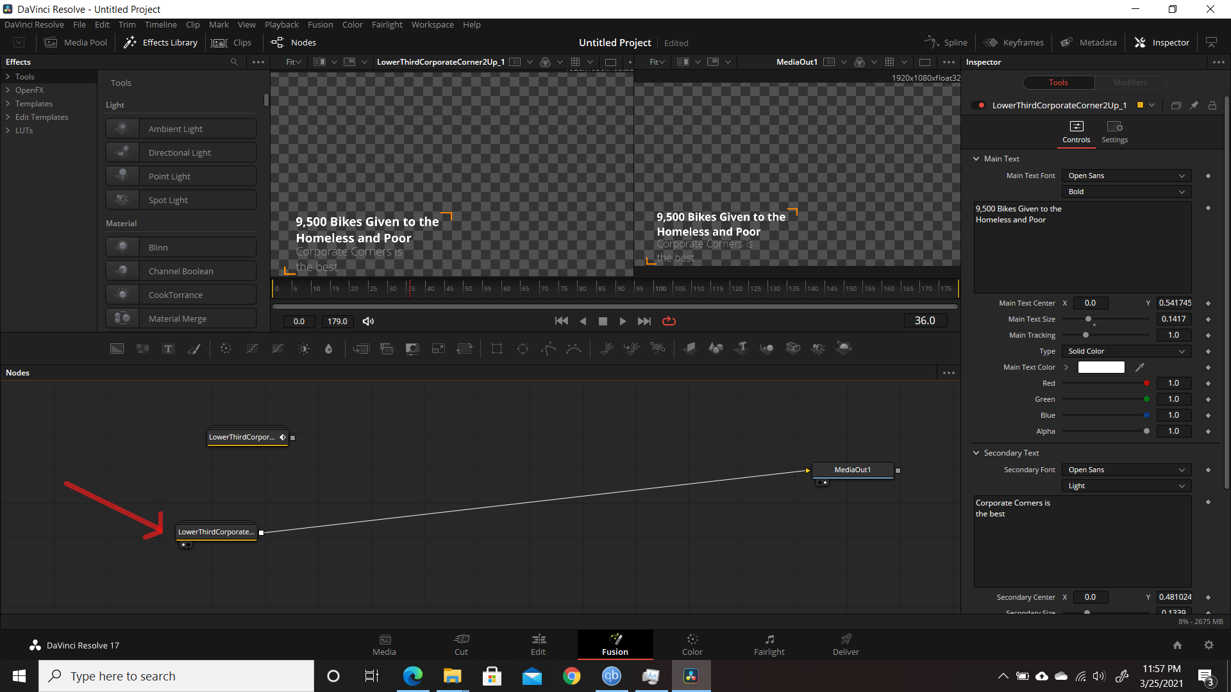The height and width of the screenshot is (692, 1231).
Task: Open the Bold font style dropdown
Action: coord(1126,192)
